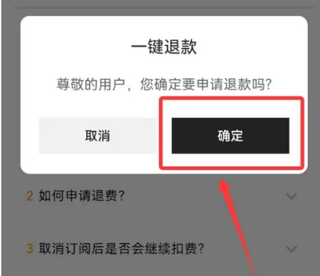Click the 一键退款 dialog title
Screen dimensions: 320x276
click(x=164, y=47)
